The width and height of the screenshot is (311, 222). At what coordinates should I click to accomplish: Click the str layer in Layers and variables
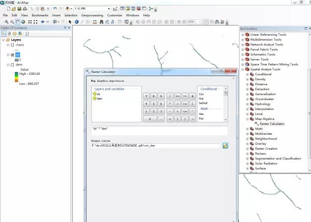click(97, 94)
